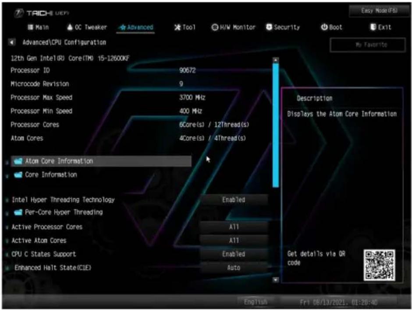Click the folder icon for Per-Core Hyper Threading
Screen dimensions: 412x310
tap(18, 212)
